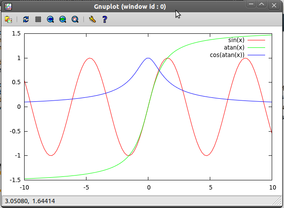Screen dimensions: 284x208
Task: Click x-axis label 0
Action: (149, 187)
